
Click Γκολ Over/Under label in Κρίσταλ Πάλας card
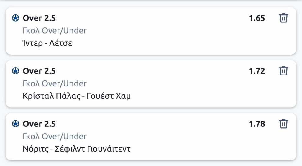pos(55,83)
